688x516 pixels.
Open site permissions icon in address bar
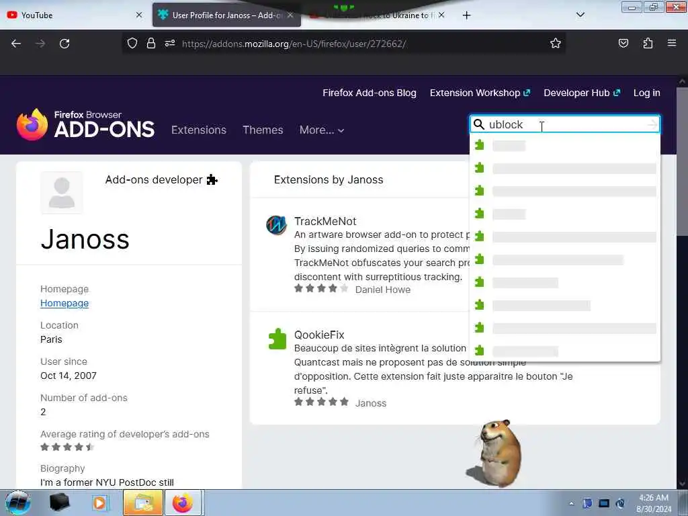170,43
